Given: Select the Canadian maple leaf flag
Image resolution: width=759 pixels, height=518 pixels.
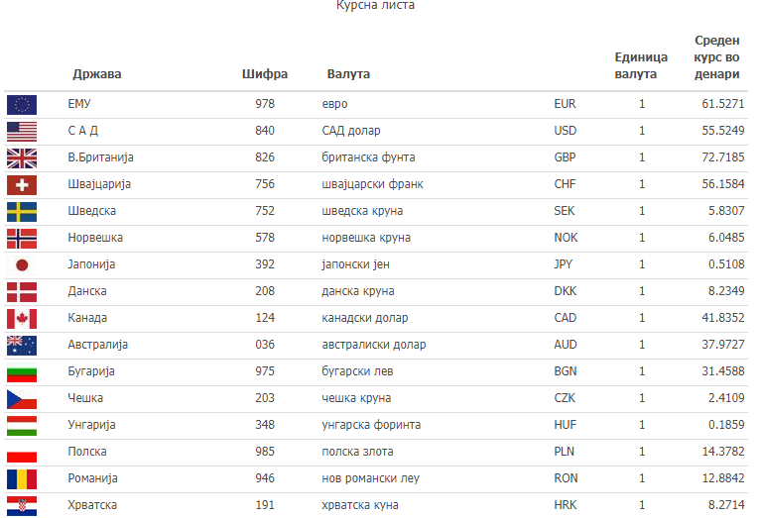Looking at the screenshot, I should pyautogui.click(x=22, y=319).
